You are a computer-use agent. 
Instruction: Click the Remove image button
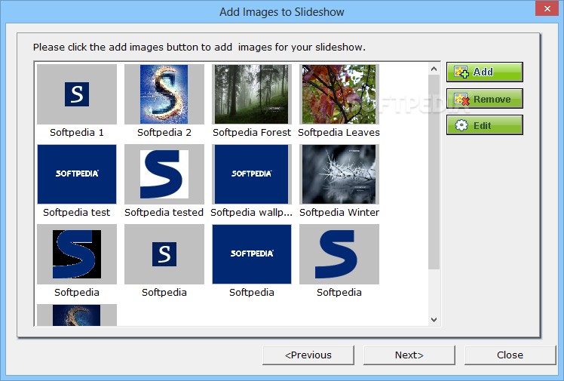point(485,99)
